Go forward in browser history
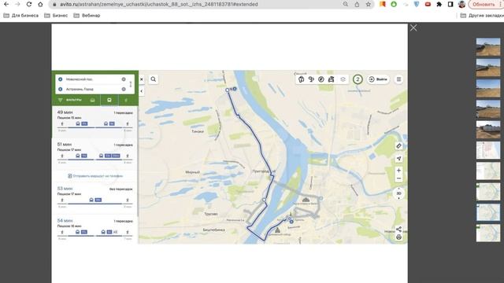The image size is (504, 283). pos(17,4)
